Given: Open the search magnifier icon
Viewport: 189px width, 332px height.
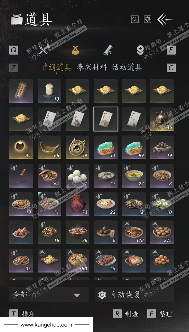Looking at the screenshot, I should (135, 19).
